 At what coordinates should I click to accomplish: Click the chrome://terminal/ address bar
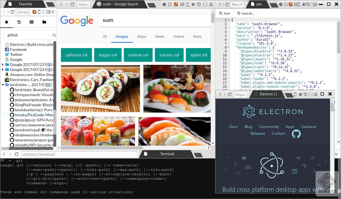click(79, 154)
